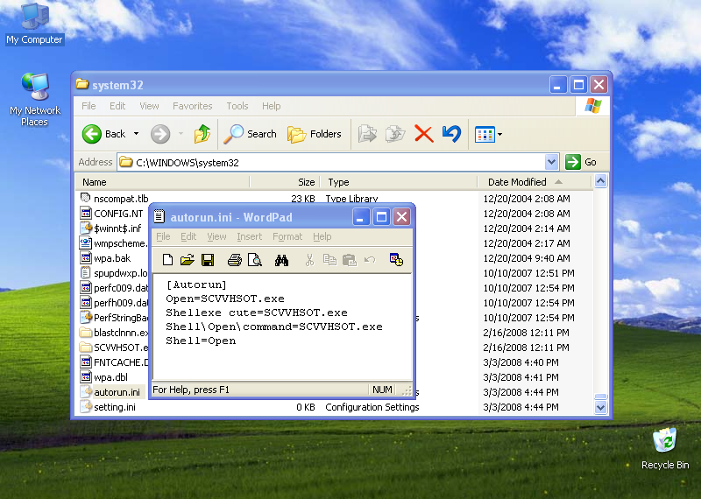Image resolution: width=701 pixels, height=499 pixels.
Task: Click the Explorer scrollbar up arrow
Action: tap(600, 181)
